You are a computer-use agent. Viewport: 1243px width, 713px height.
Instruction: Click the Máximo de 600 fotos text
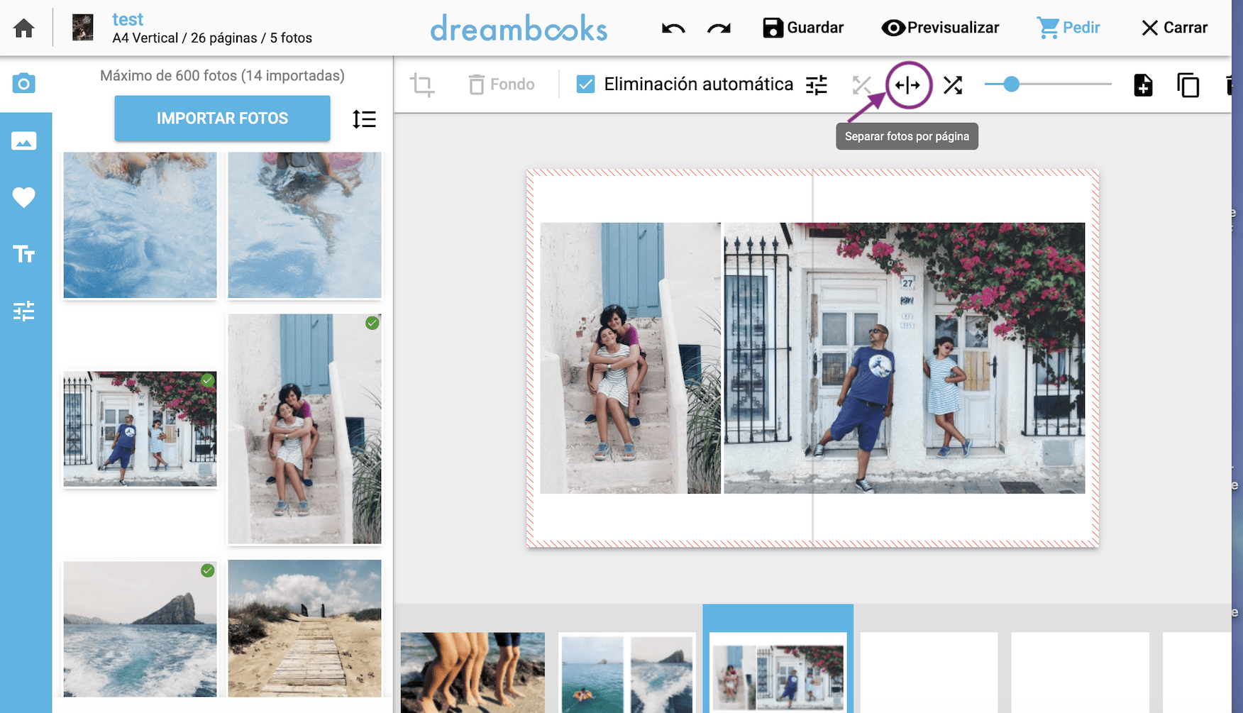coord(222,75)
